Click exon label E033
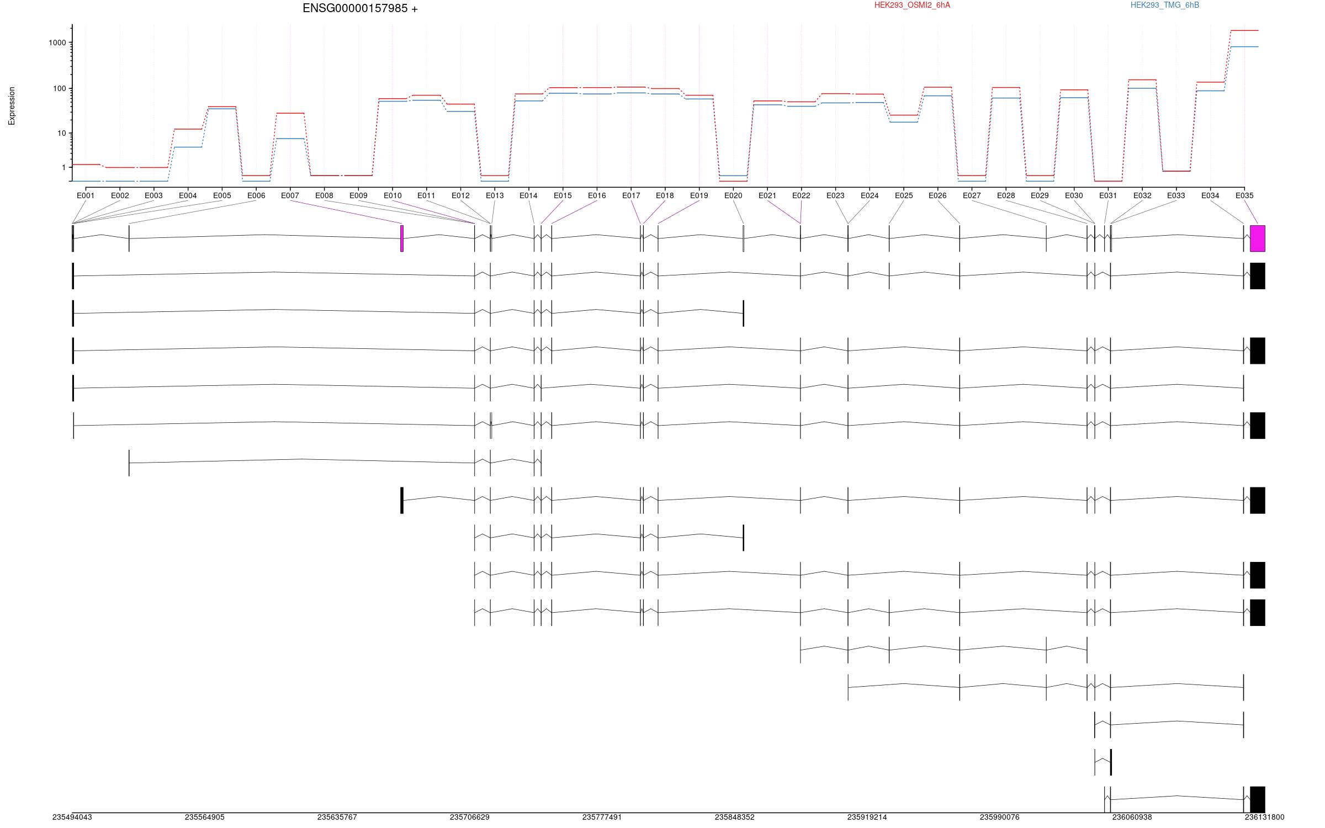1325x828 pixels. 1176,195
